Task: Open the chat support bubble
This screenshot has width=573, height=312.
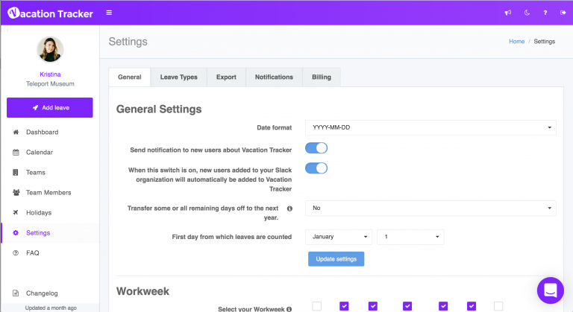Action: pos(551,290)
